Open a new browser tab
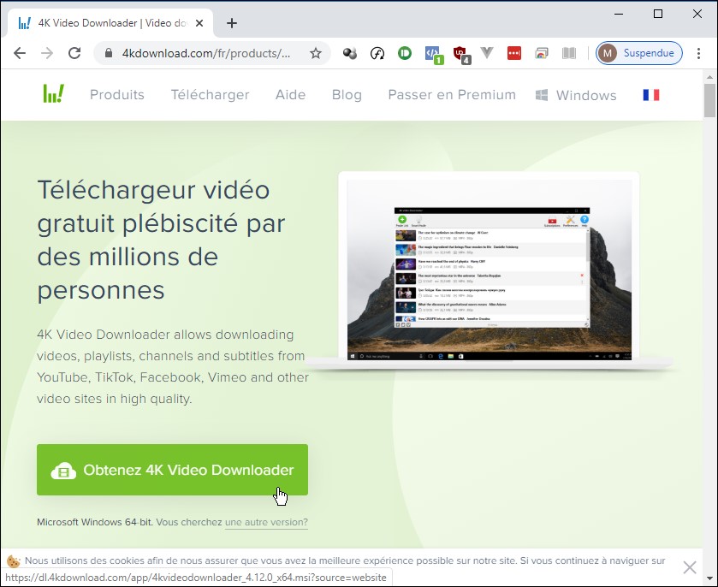718x587 pixels. tap(232, 23)
